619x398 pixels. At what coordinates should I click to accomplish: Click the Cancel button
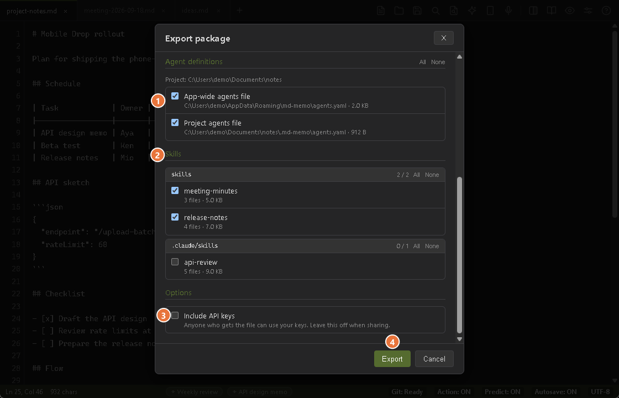click(x=434, y=359)
